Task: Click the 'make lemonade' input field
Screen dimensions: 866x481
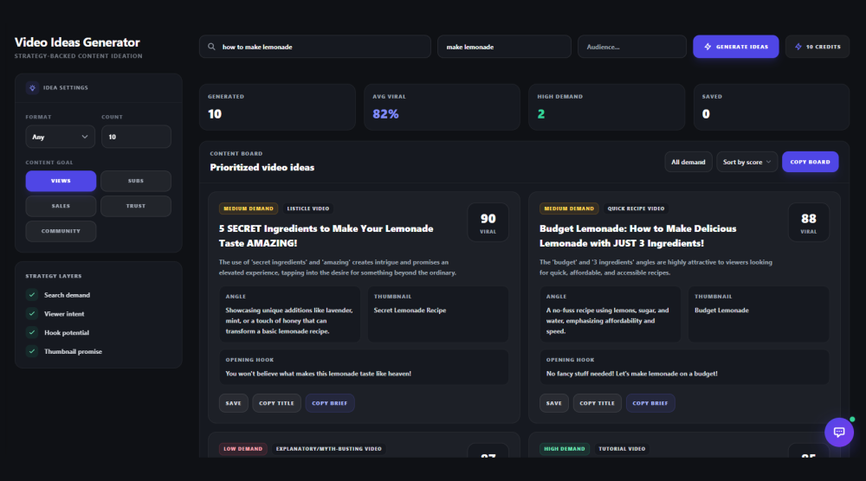Action: coord(504,47)
